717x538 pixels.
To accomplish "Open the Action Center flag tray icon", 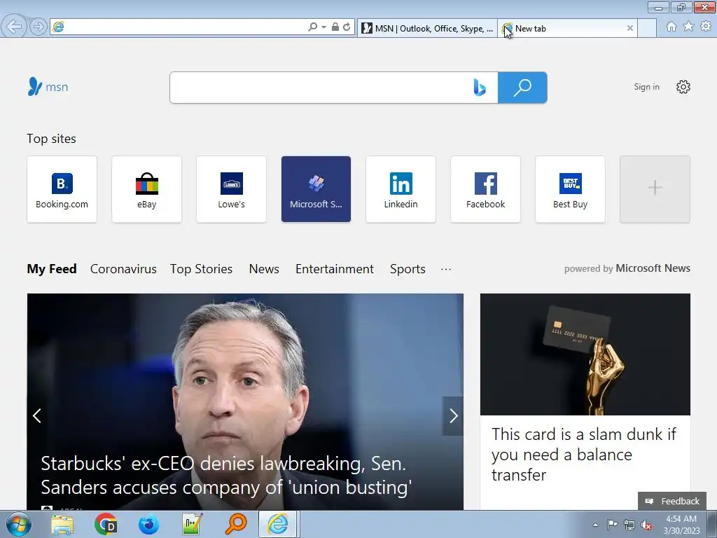I will [x=612, y=524].
